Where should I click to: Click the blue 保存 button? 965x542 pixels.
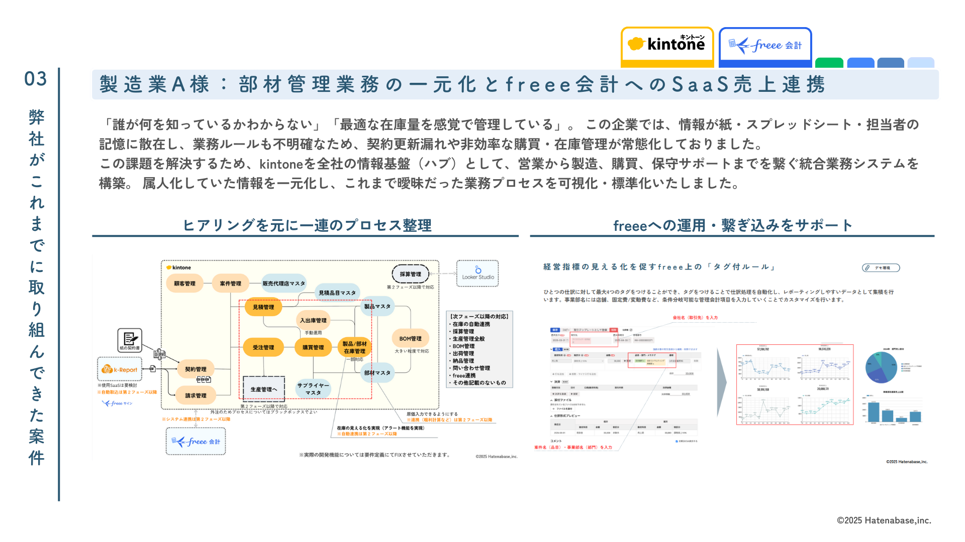coord(555,330)
